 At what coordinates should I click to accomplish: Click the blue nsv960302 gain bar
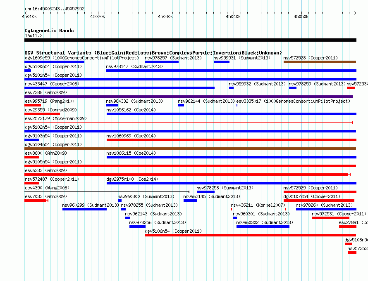click(x=263, y=227)
